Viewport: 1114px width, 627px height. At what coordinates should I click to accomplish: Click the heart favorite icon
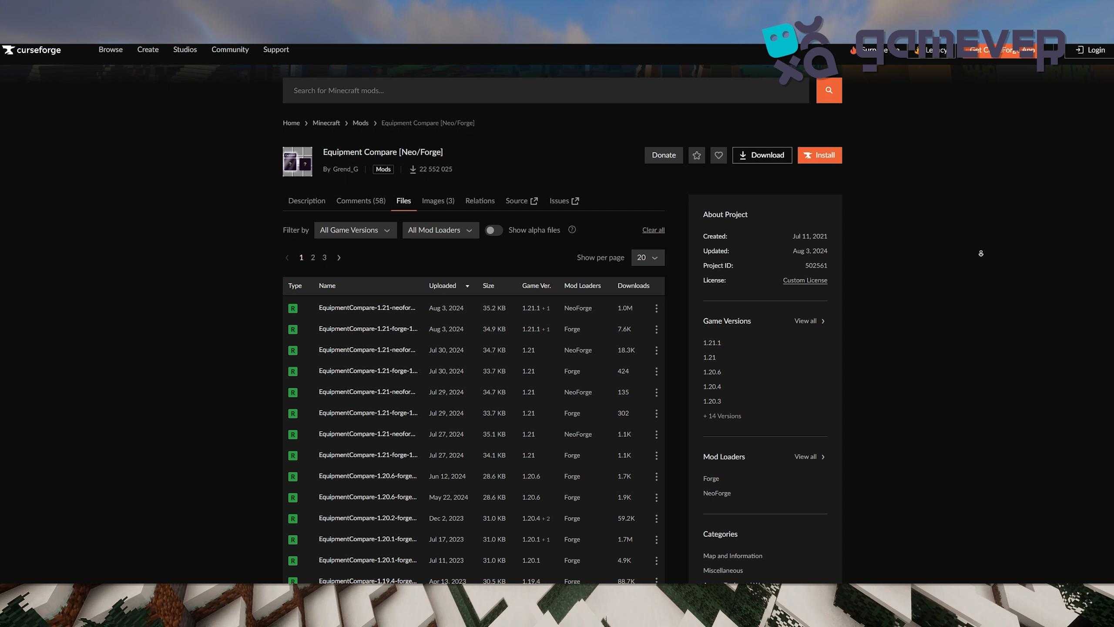click(x=718, y=155)
